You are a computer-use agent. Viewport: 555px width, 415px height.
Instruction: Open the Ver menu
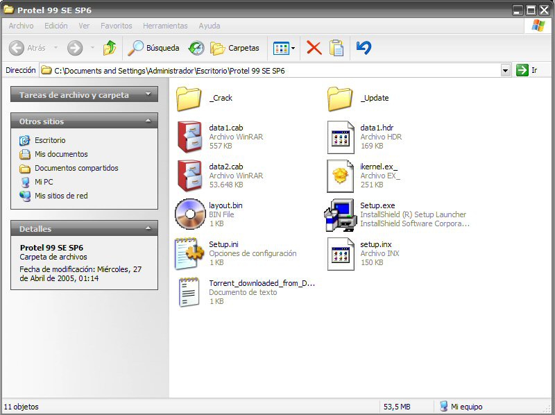pyautogui.click(x=84, y=26)
